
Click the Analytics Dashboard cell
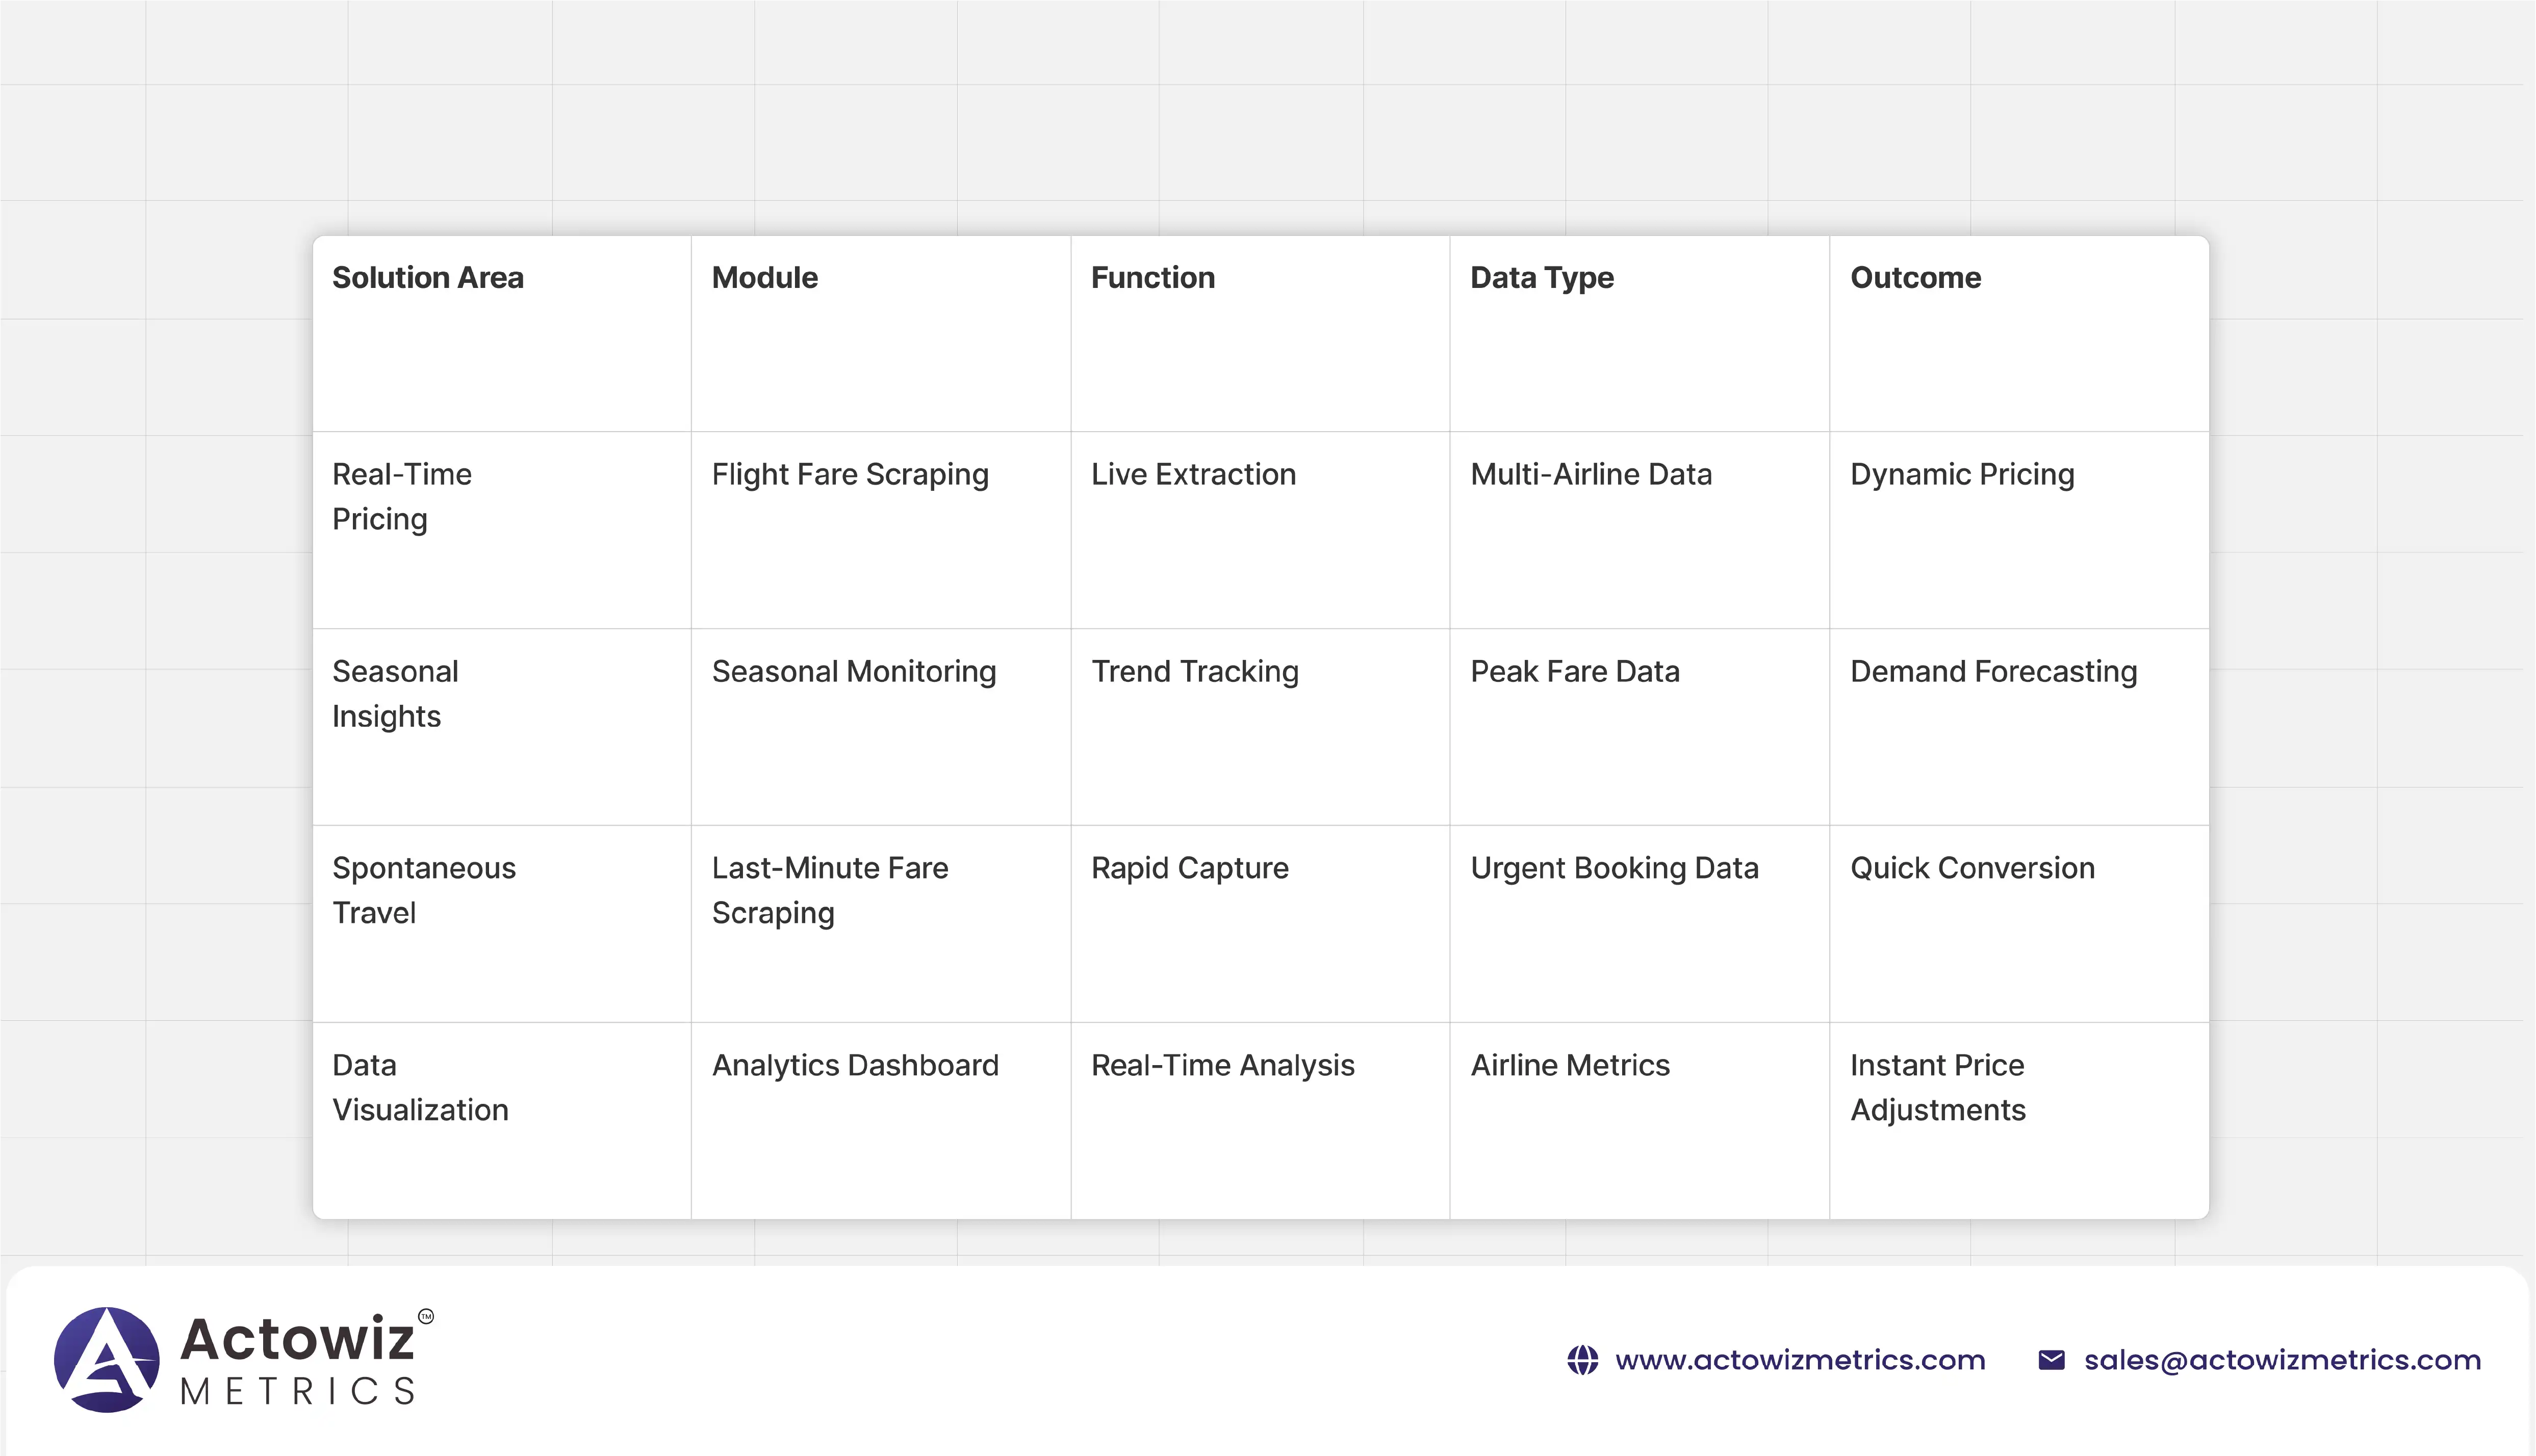coord(854,1066)
